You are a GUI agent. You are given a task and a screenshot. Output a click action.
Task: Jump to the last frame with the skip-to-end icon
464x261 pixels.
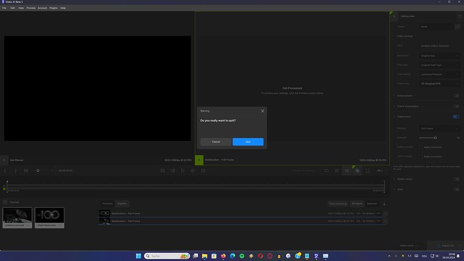click(203, 170)
